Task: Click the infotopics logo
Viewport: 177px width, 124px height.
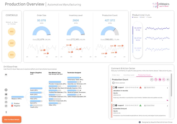Action: (x=161, y=5)
